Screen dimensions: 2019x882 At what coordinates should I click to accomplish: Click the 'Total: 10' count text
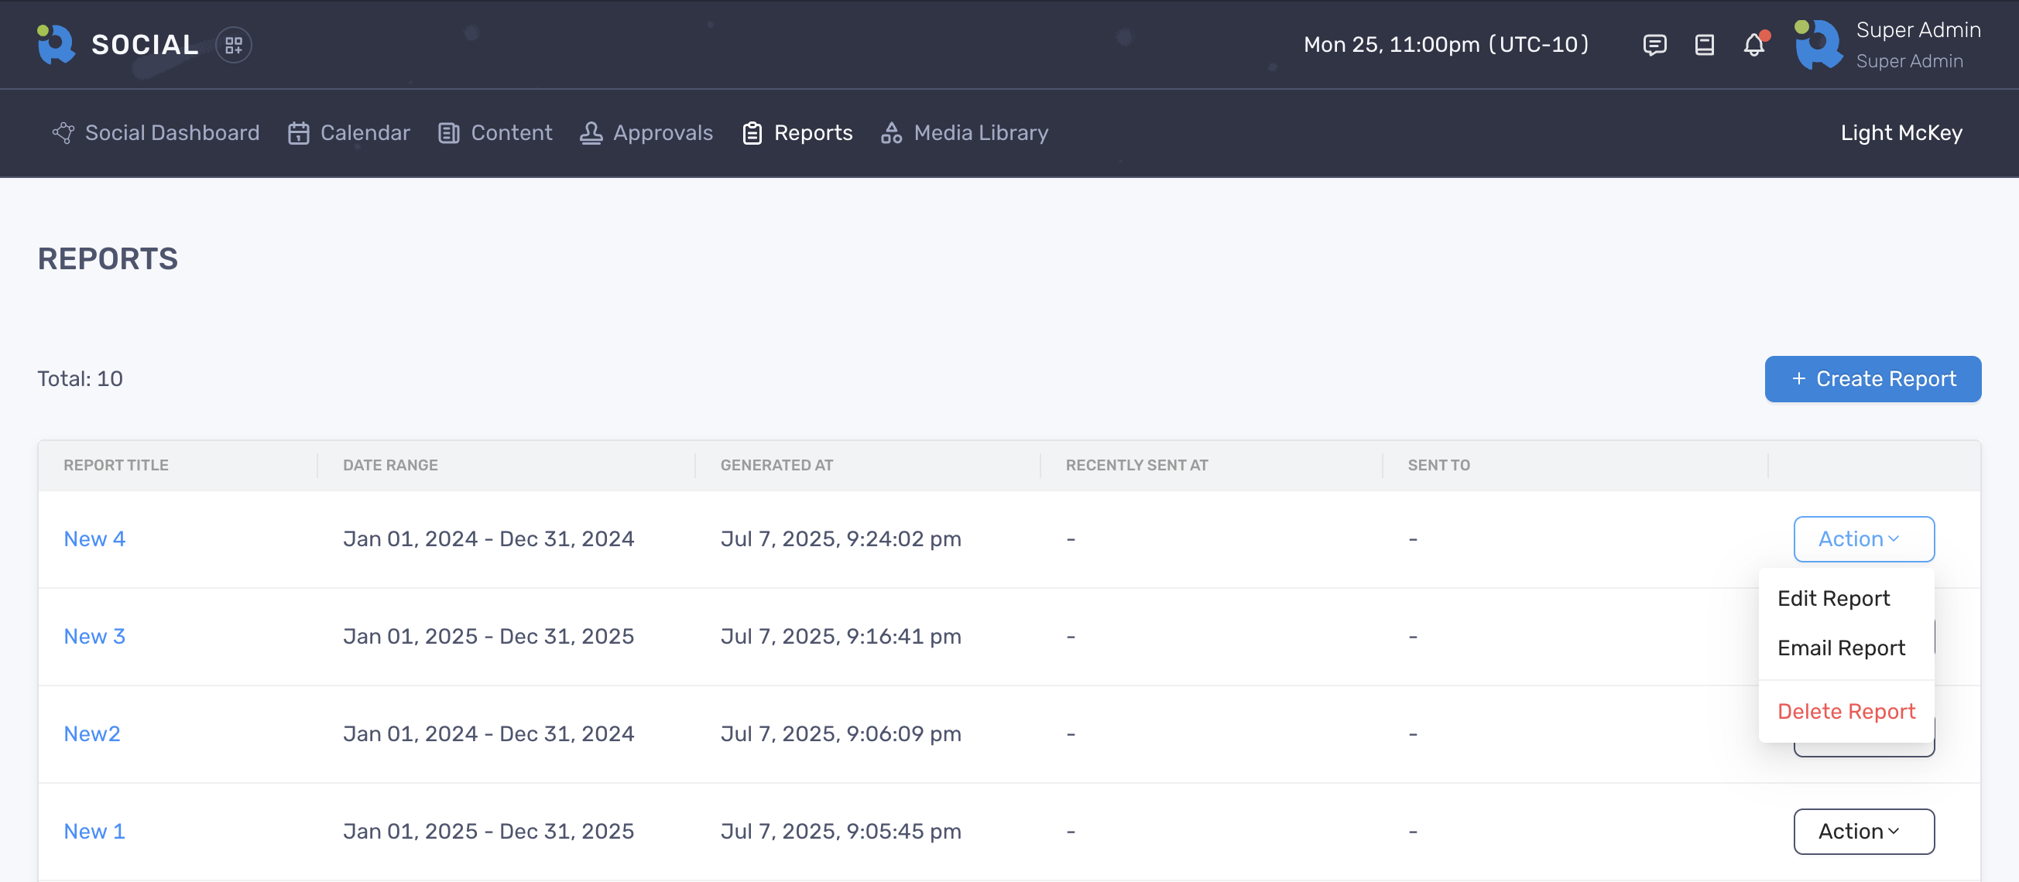coord(80,379)
